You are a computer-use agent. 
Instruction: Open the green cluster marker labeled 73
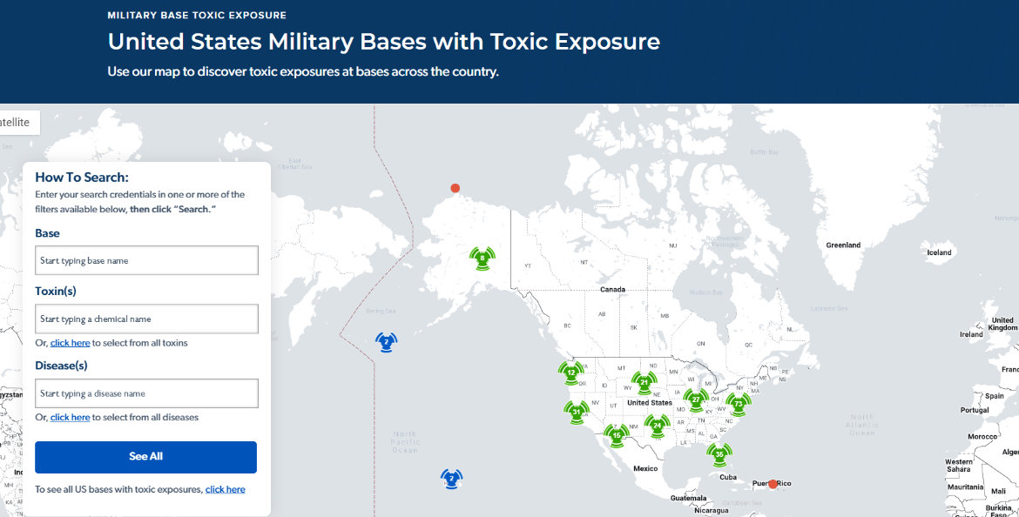point(739,404)
